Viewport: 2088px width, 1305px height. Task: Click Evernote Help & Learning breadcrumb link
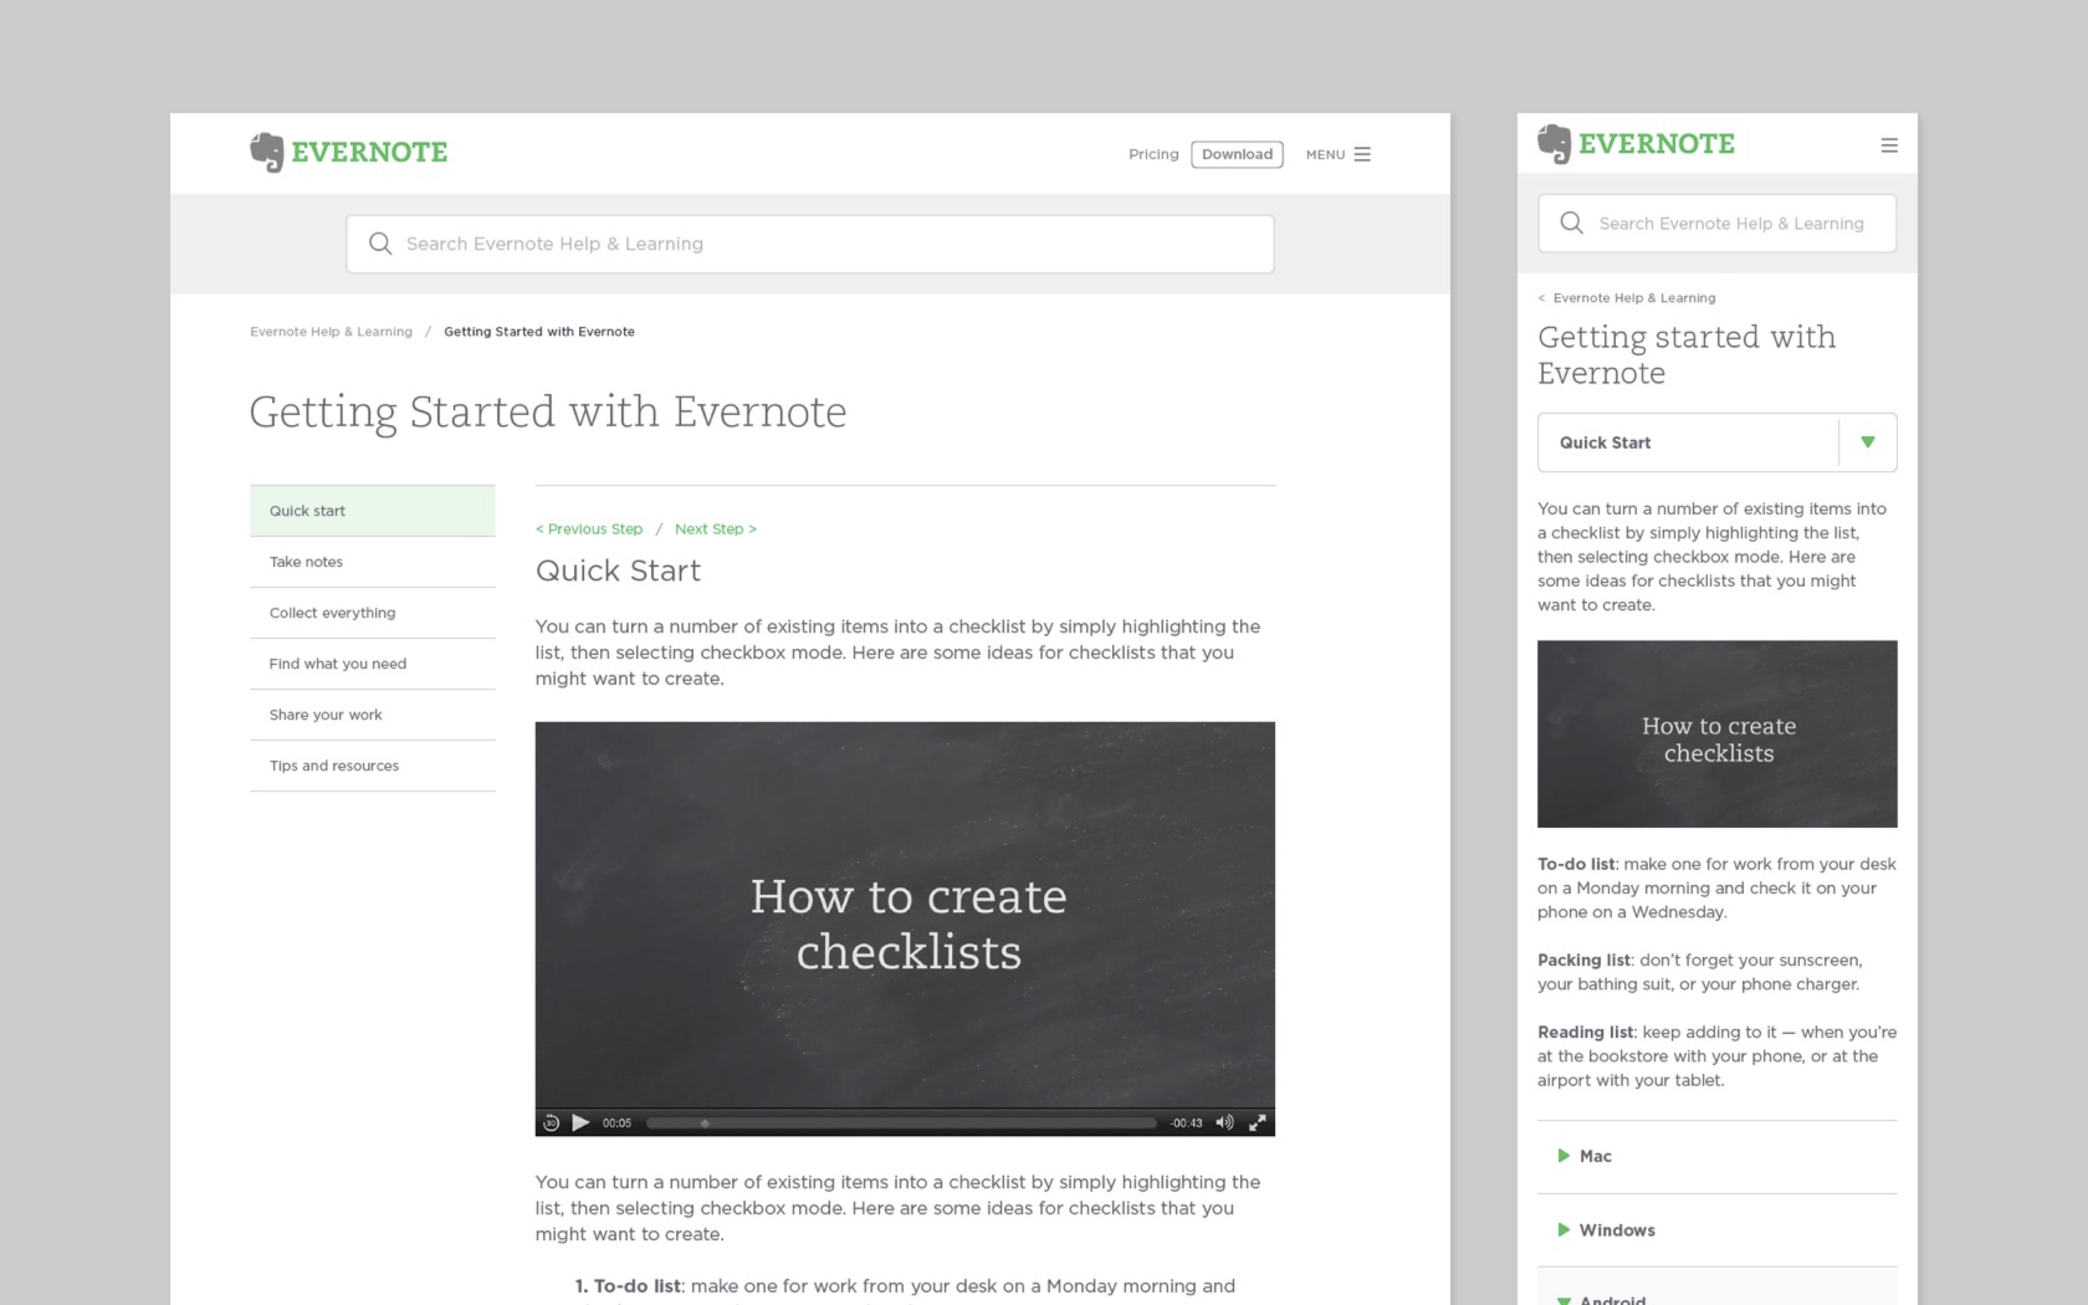point(331,332)
